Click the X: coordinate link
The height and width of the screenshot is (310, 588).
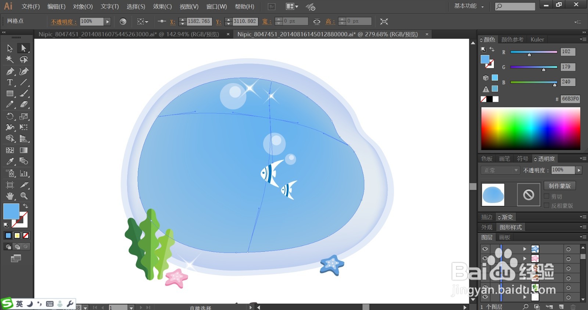click(x=172, y=22)
